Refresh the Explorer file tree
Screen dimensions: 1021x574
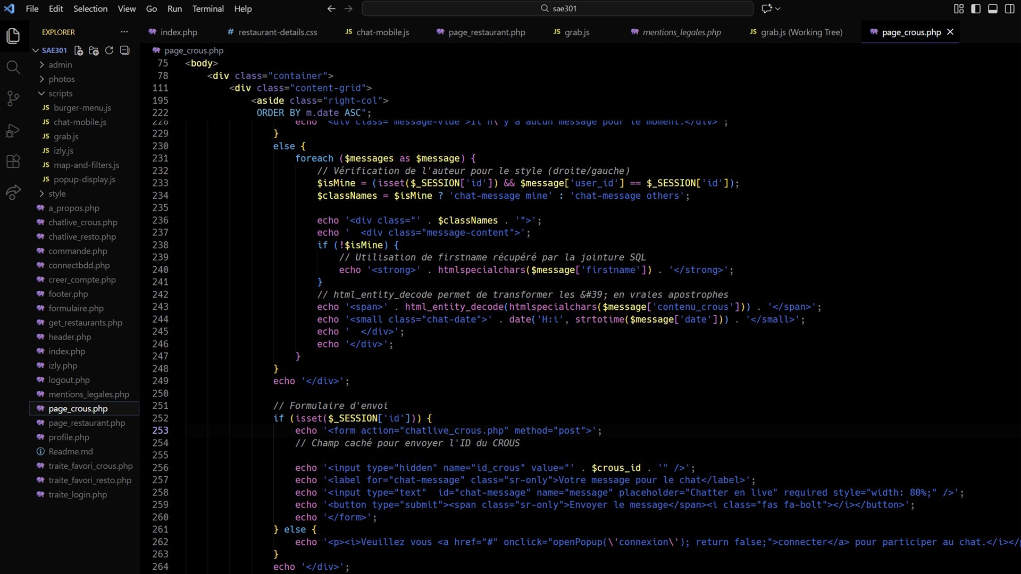tap(109, 50)
